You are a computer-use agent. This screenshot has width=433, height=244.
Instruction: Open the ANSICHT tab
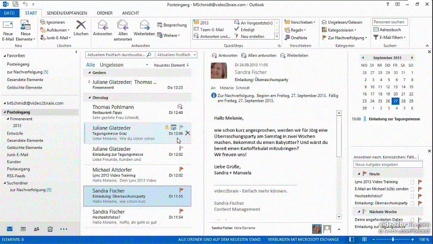tap(131, 13)
